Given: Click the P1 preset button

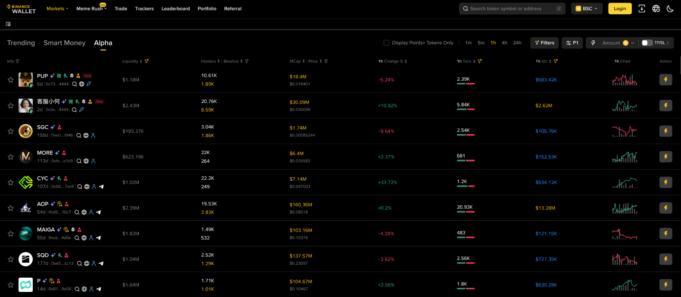Looking at the screenshot, I should 572,43.
